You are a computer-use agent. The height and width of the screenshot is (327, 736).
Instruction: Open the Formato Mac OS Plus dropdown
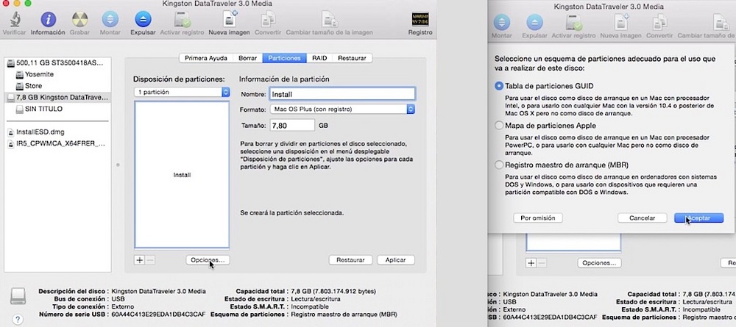tap(342, 109)
